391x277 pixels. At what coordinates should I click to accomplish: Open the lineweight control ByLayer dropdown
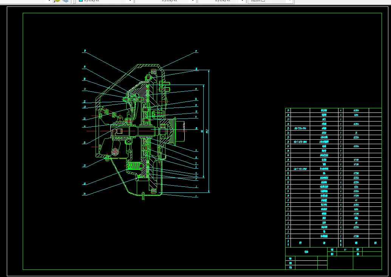tap(221, 1)
